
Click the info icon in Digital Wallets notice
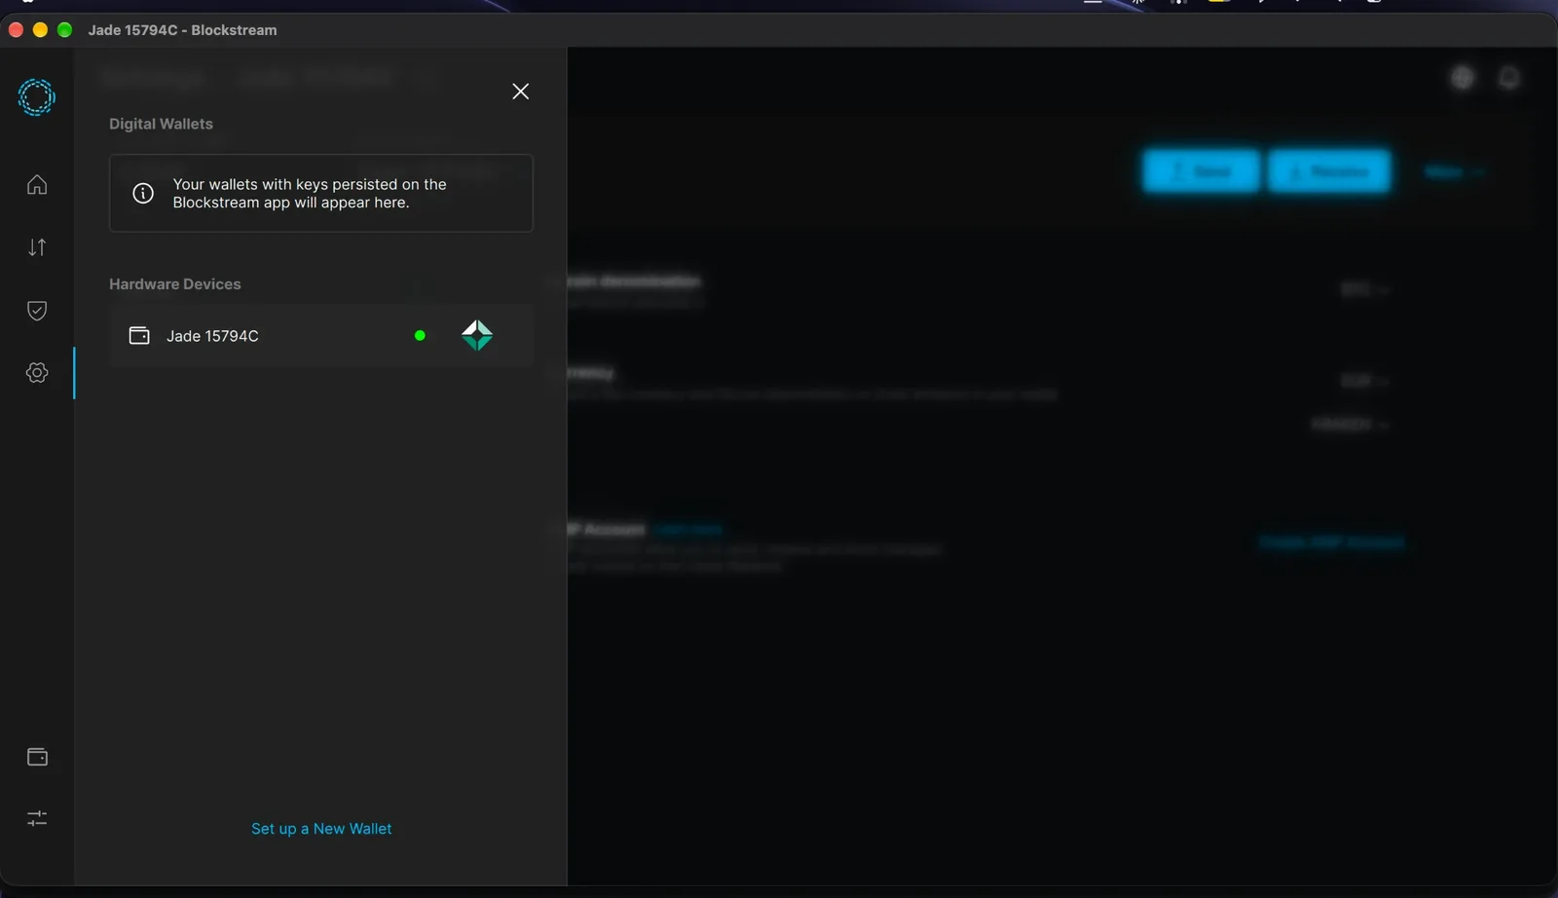143,193
